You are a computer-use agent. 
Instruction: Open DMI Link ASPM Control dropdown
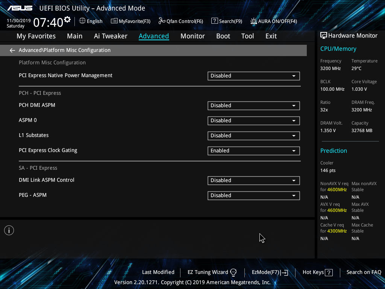click(254, 181)
